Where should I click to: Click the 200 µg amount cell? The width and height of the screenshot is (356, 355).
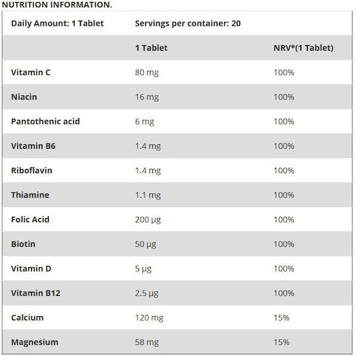point(148,219)
